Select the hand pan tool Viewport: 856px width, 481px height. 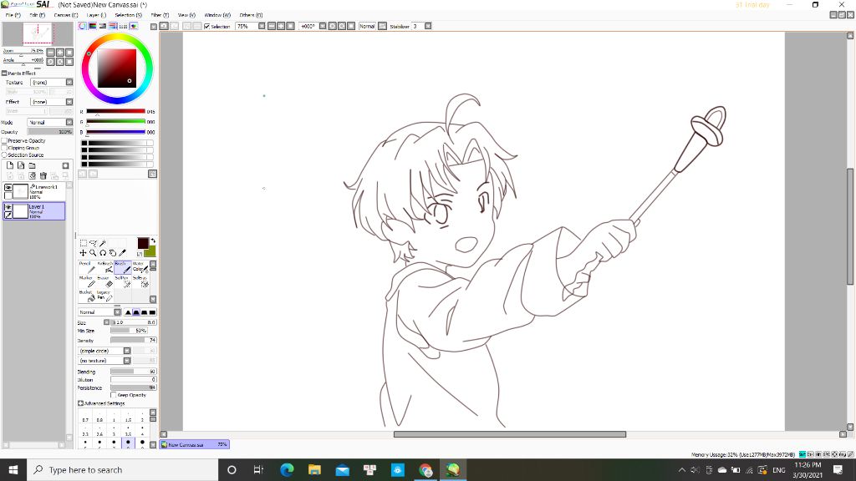tap(113, 253)
